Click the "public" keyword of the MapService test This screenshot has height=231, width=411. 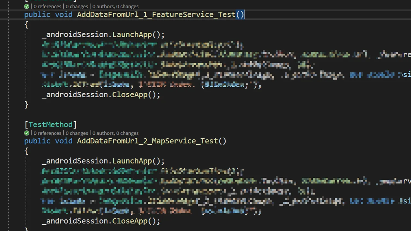[x=37, y=141]
